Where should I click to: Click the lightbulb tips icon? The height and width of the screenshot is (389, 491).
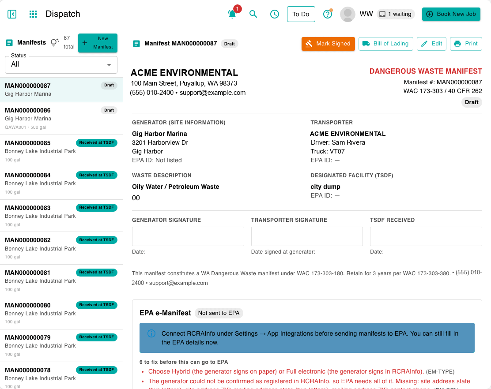point(54,42)
